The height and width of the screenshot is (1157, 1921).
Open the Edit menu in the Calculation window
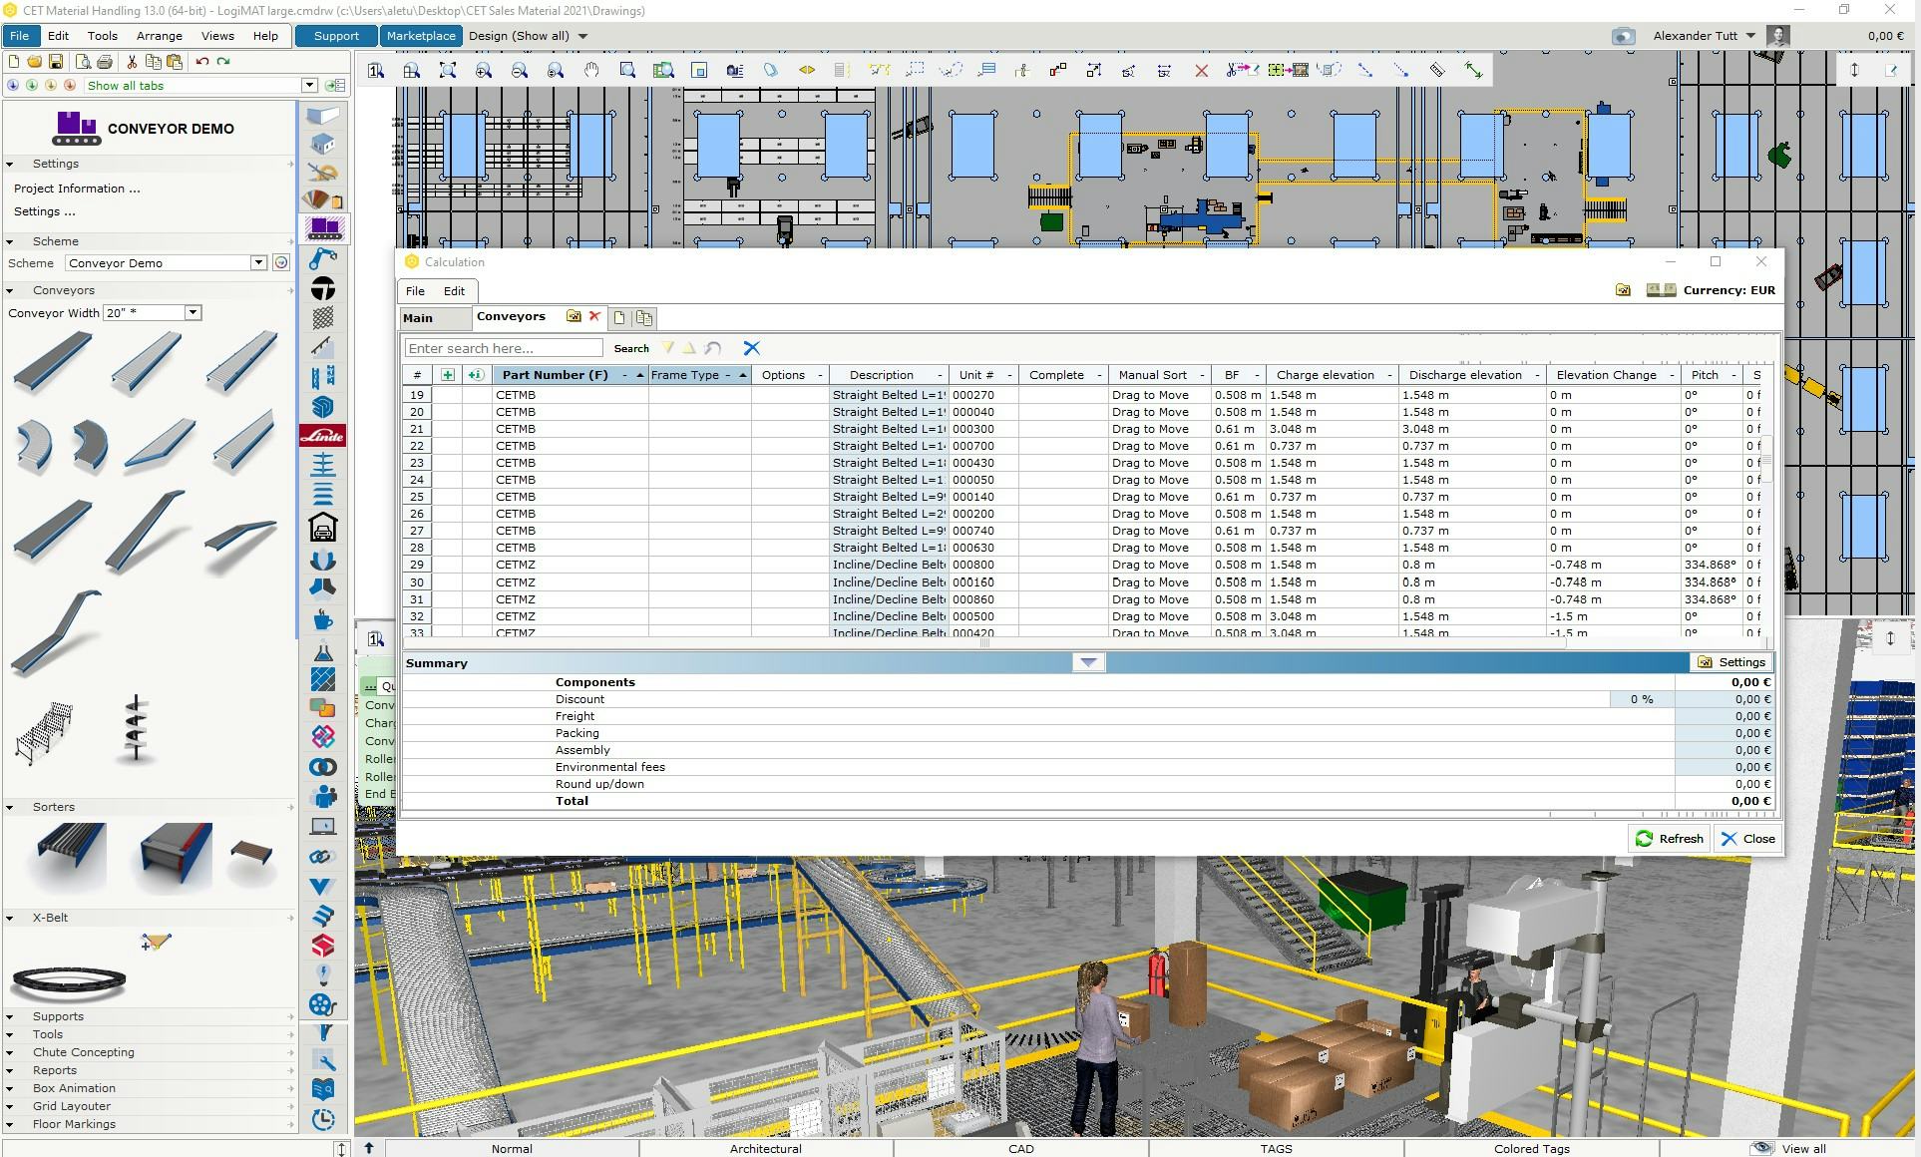click(454, 290)
